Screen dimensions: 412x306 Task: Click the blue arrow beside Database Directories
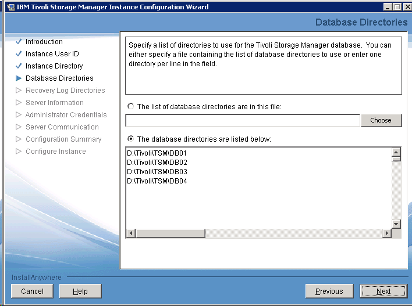click(19, 78)
